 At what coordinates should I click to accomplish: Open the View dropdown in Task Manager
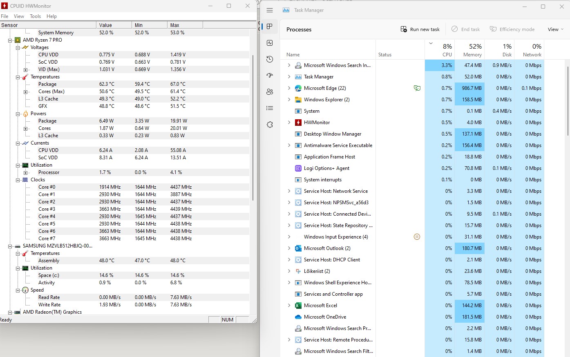click(555, 29)
